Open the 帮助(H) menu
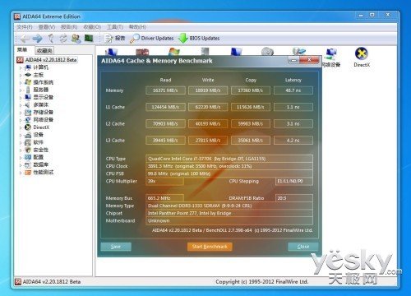 pos(137,27)
